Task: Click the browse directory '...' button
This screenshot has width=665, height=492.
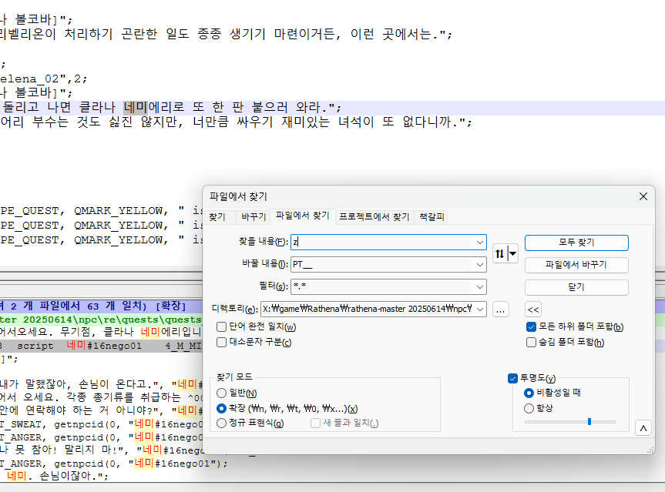Action: tap(501, 310)
